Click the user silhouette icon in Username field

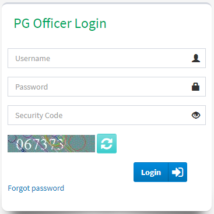196,58
